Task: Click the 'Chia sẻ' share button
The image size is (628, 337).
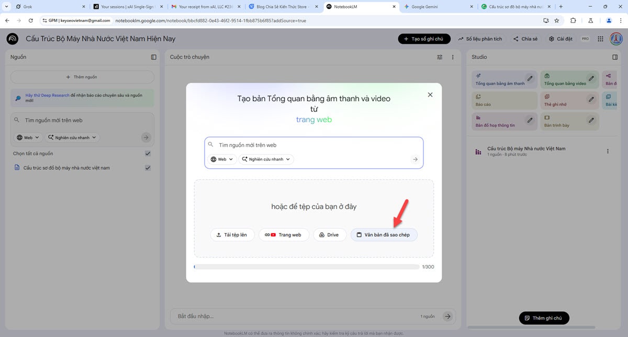Action: [x=525, y=39]
